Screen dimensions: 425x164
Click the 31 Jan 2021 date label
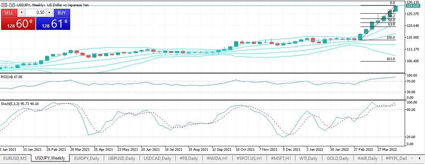coord(32,149)
